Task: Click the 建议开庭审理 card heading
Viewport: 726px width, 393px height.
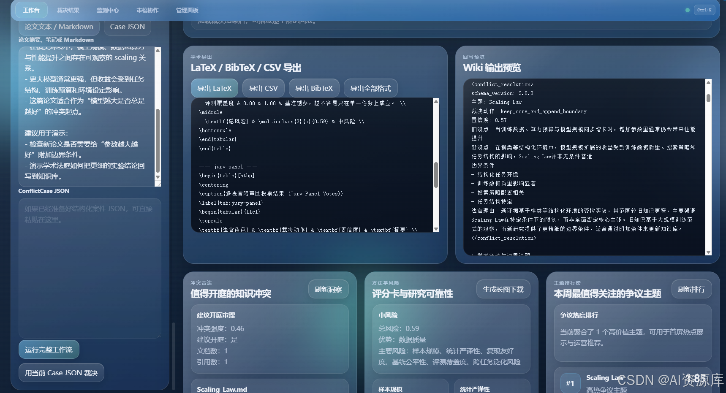Action: coord(216,315)
